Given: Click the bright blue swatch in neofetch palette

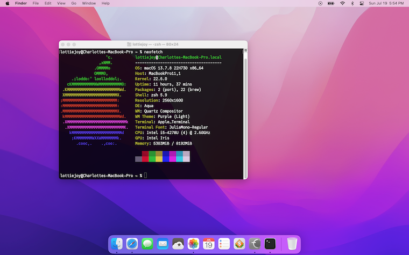Looking at the screenshot, I should (x=166, y=159).
